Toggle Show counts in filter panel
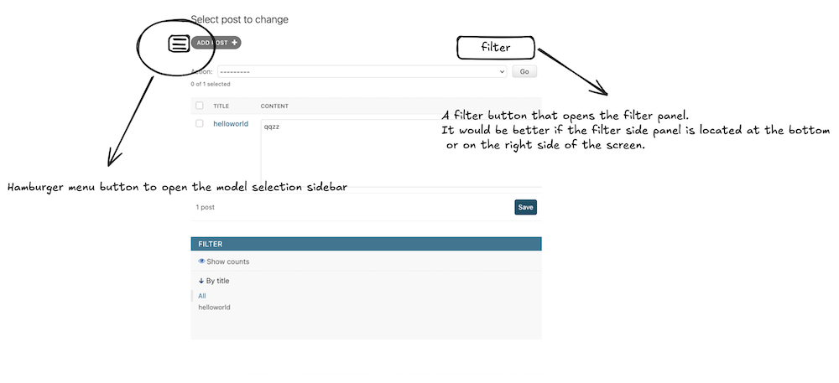This screenshot has width=839, height=383. pos(224,261)
